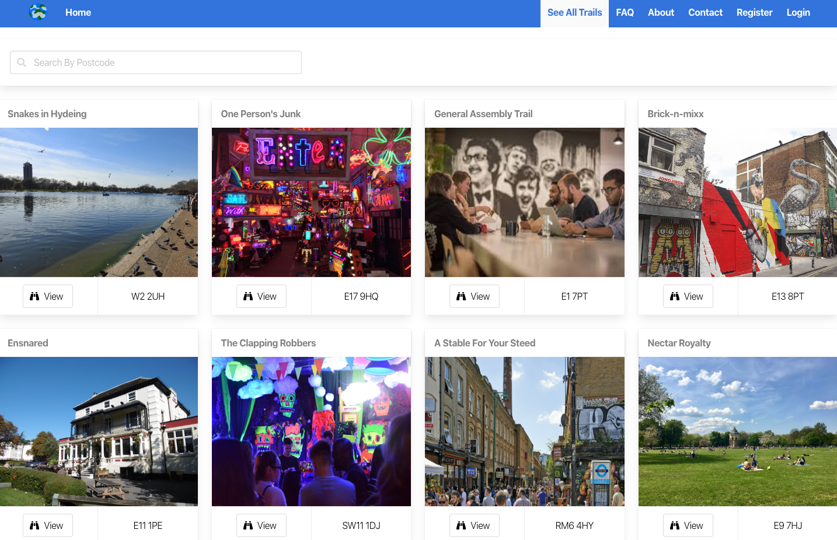Click the Brick-n-mixx card title
Image resolution: width=837 pixels, height=540 pixels.
pos(675,114)
